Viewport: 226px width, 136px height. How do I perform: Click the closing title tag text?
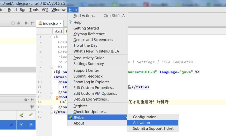(x=140, y=87)
